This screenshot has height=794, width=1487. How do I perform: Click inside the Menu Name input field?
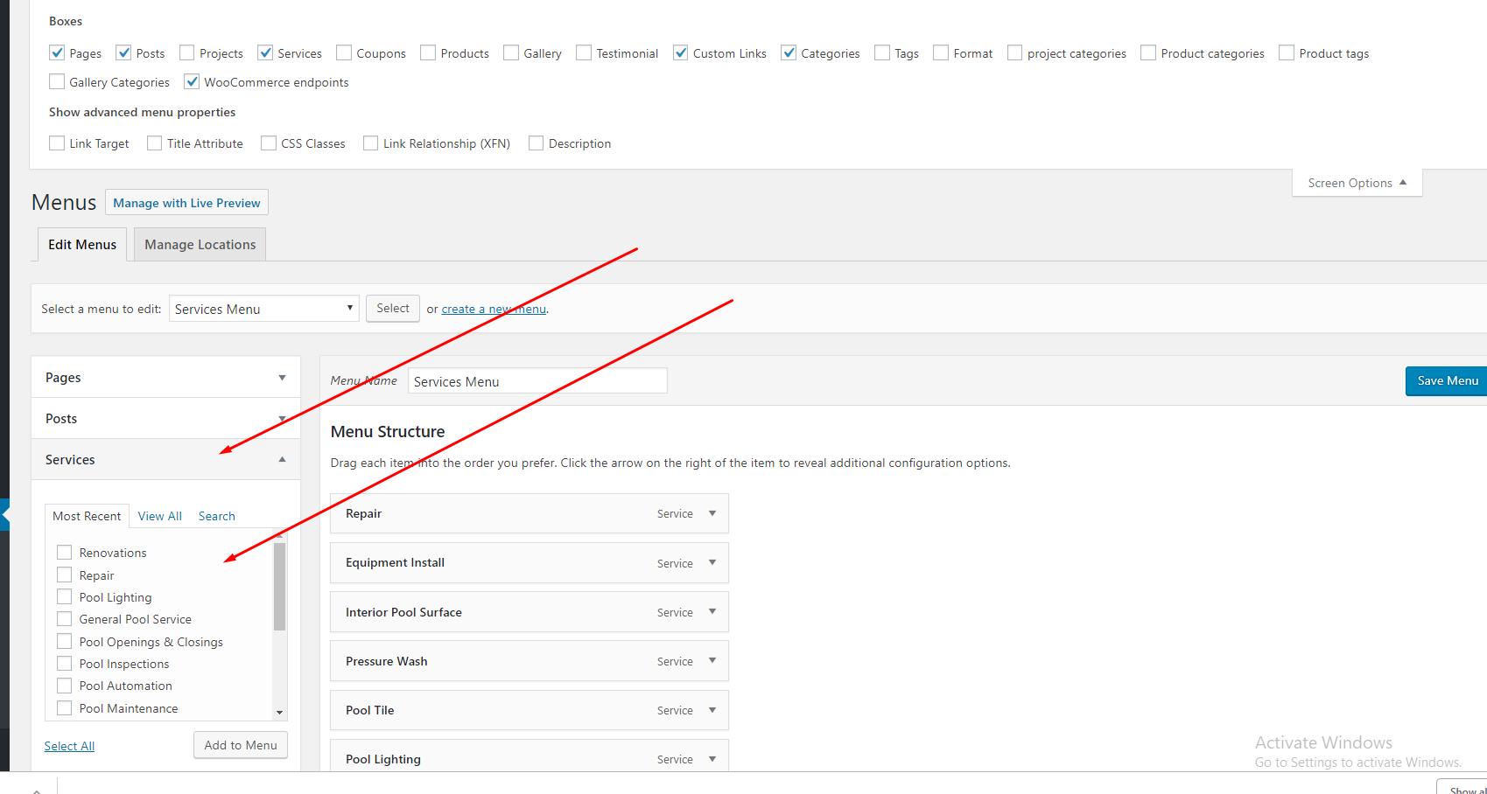point(537,380)
